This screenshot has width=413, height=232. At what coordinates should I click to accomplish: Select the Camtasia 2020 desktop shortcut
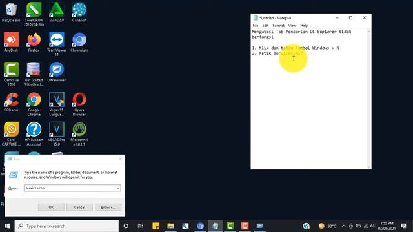point(11,74)
